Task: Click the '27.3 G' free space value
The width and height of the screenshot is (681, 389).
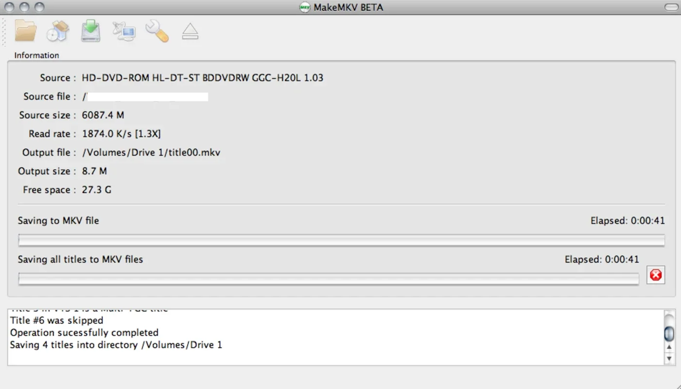Action: (x=96, y=190)
